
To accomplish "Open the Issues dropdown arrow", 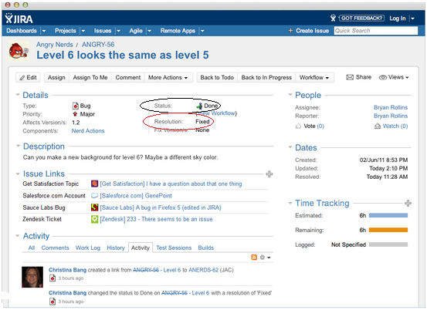I will point(118,31).
